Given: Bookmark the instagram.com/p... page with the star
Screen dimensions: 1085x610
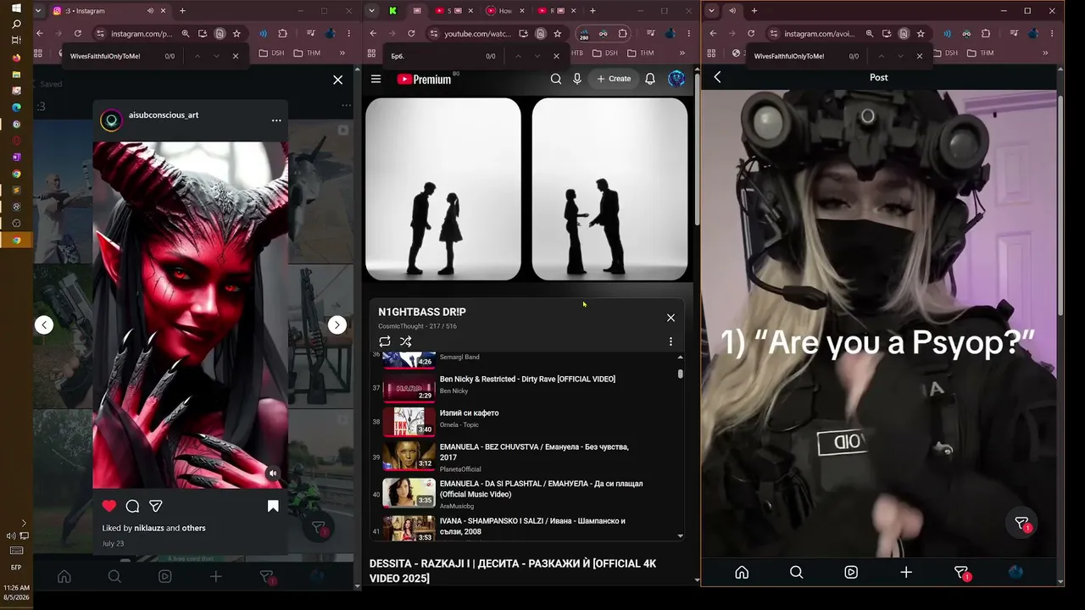Looking at the screenshot, I should point(236,34).
